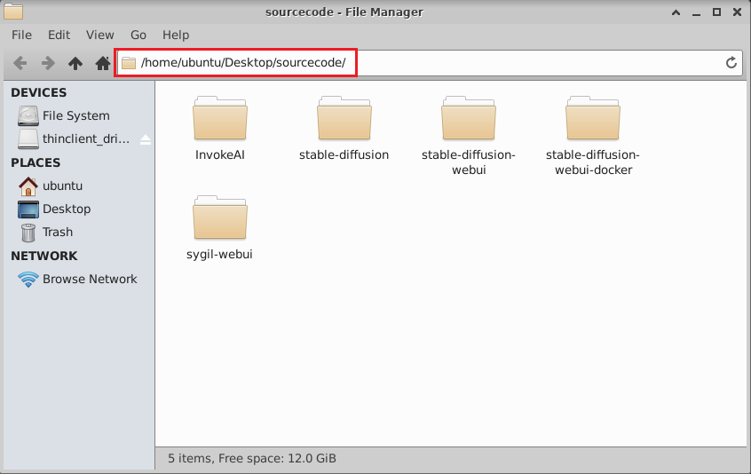Go to home folder via house icon
Viewport: 751px width, 474px height.
pyautogui.click(x=102, y=63)
